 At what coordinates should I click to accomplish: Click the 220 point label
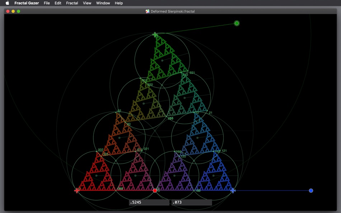150,85
